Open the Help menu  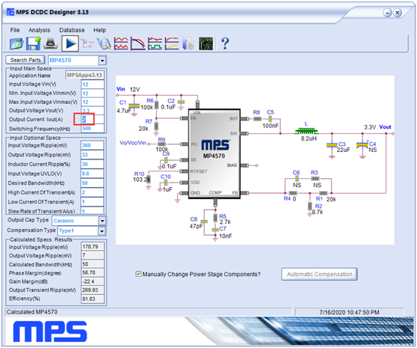(x=99, y=30)
